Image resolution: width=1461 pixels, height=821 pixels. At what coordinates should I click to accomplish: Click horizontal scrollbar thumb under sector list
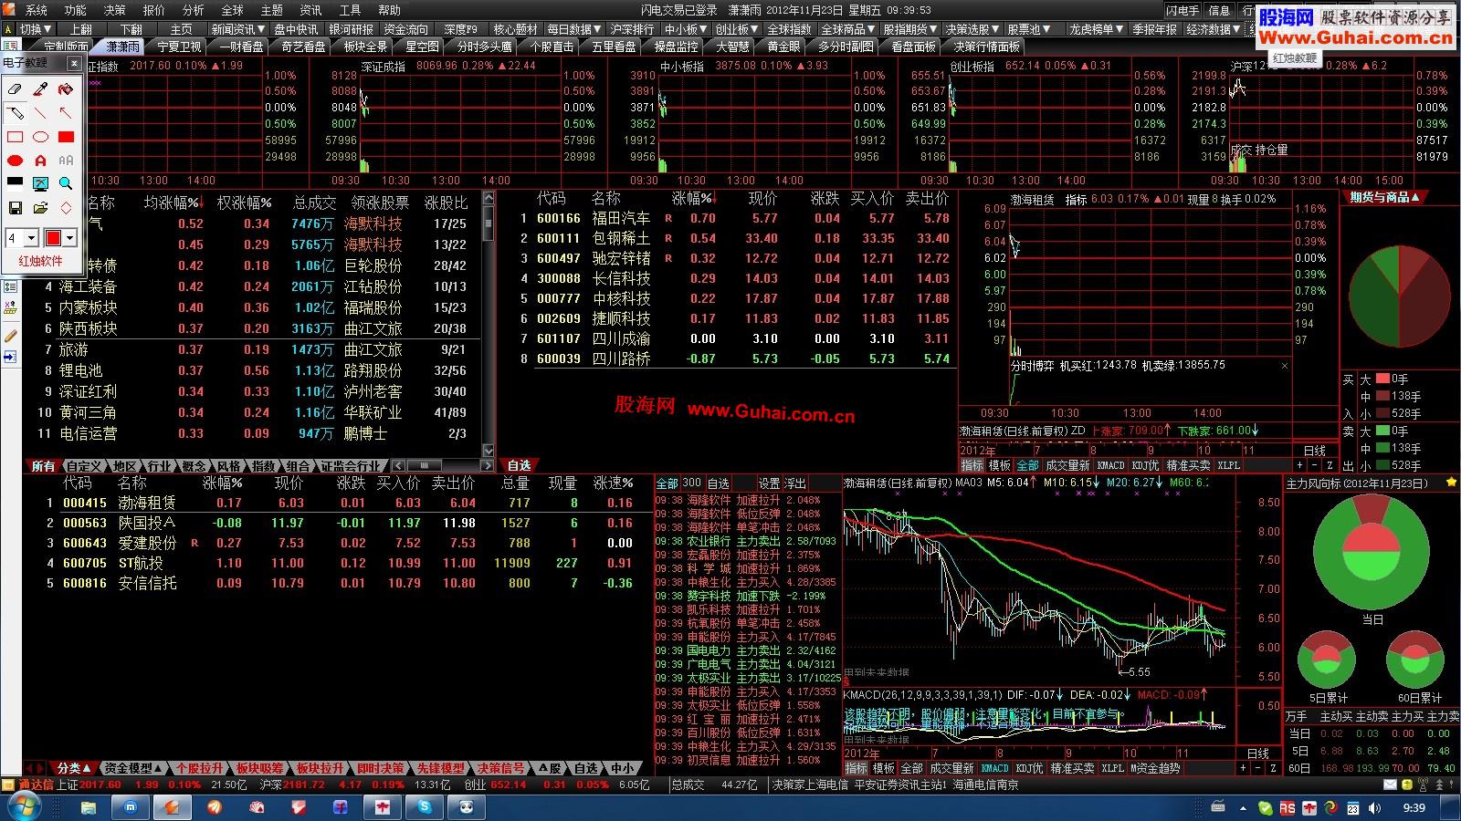point(425,466)
